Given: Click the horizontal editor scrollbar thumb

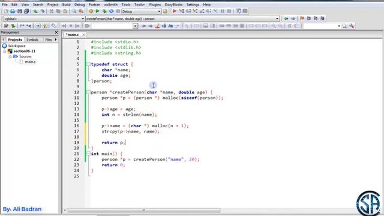Looking at the screenshot, I should click(x=144, y=210).
